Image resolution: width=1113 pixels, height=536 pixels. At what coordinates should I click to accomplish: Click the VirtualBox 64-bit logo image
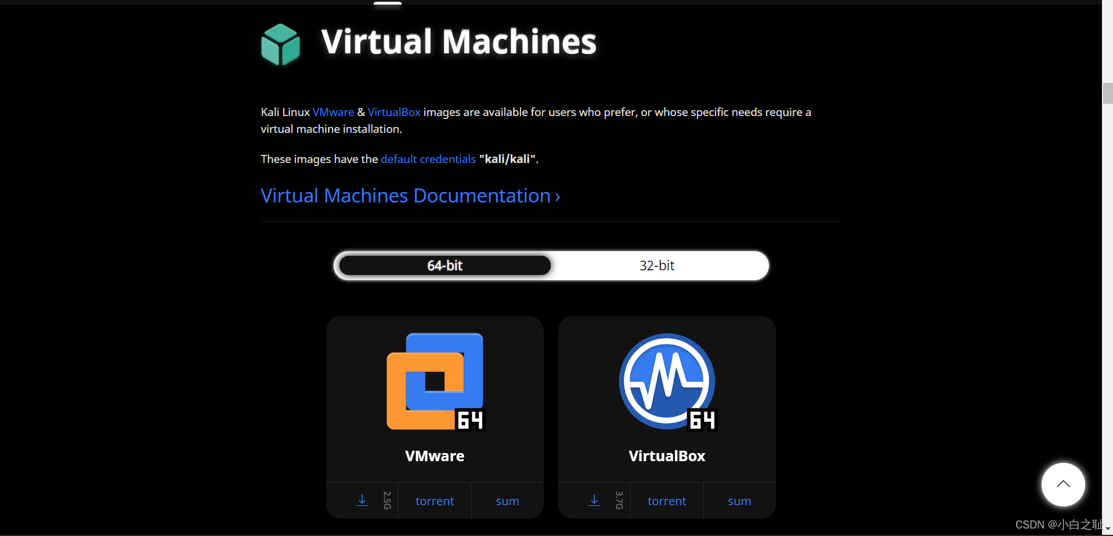click(x=667, y=382)
